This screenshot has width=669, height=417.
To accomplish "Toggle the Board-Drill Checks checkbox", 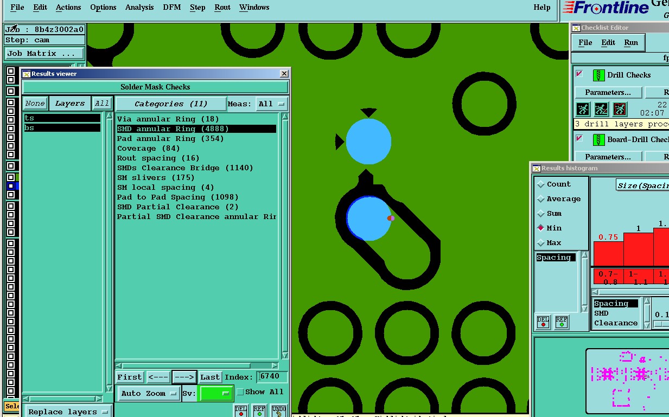I will [x=579, y=138].
